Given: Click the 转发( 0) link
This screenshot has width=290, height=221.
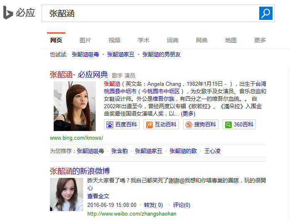Looking at the screenshot, I should pos(153,205).
